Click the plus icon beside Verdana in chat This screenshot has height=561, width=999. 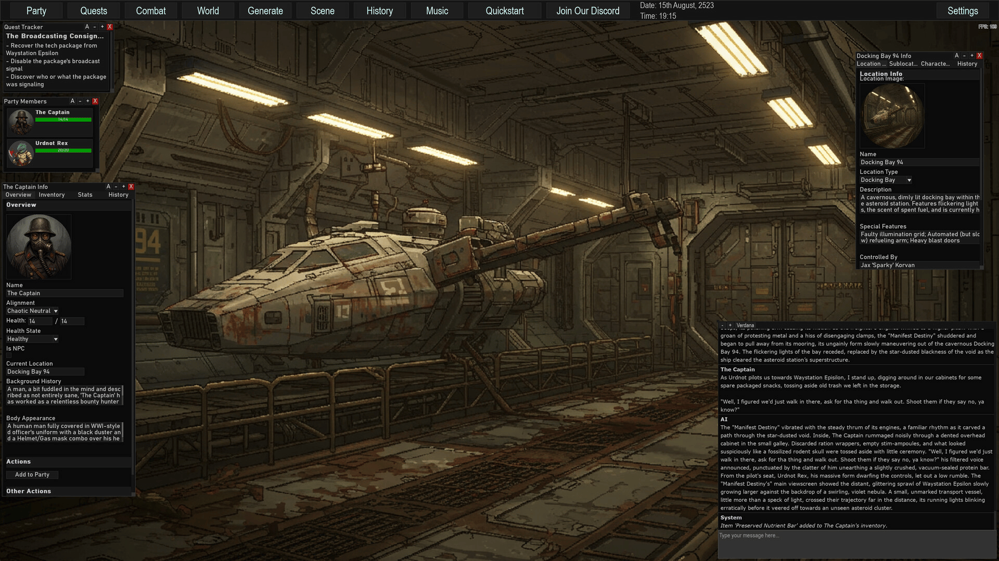(x=730, y=325)
